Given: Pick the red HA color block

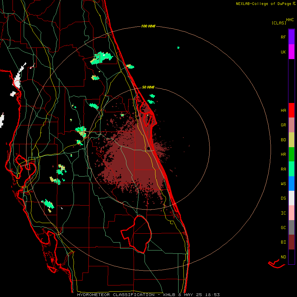Looking at the screenshot, I should 291,110.
